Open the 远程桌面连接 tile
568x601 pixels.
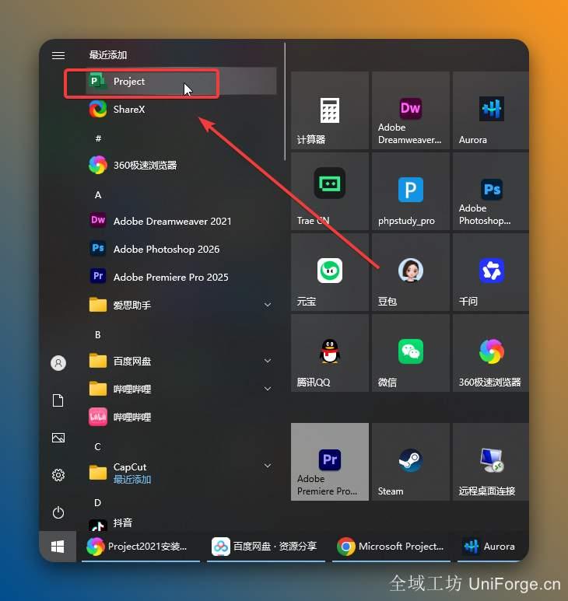coord(491,462)
